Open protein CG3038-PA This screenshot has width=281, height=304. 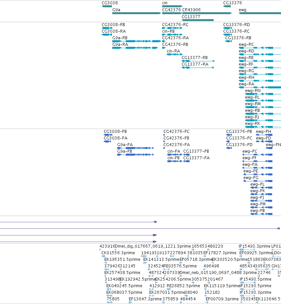click(116, 138)
